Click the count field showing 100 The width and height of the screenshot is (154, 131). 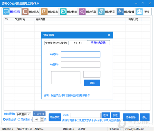36,119
